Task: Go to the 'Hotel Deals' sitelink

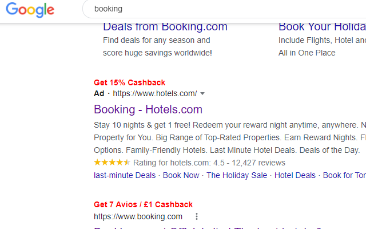Action: (295, 175)
